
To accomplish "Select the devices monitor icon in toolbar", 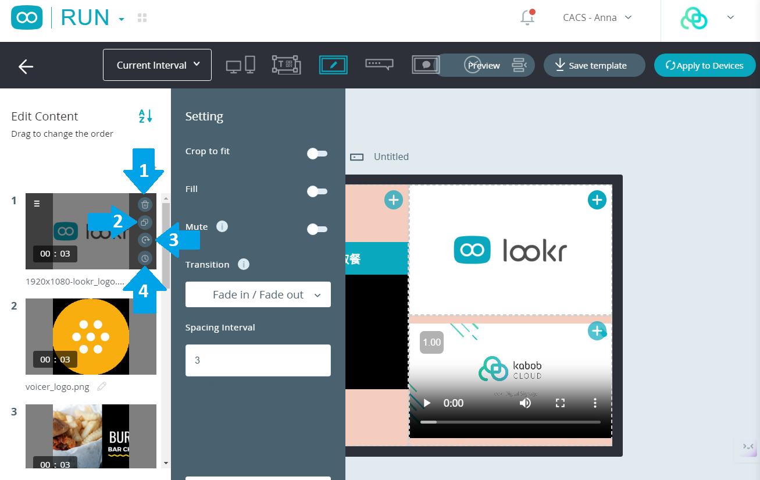I will [x=241, y=65].
